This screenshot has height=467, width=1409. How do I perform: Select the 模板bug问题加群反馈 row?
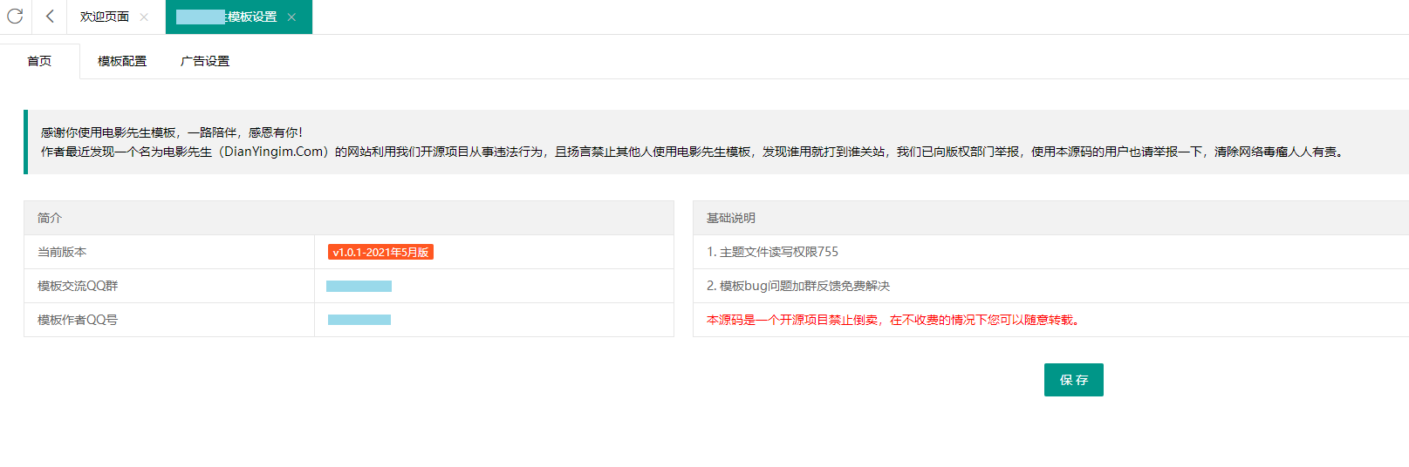click(798, 286)
